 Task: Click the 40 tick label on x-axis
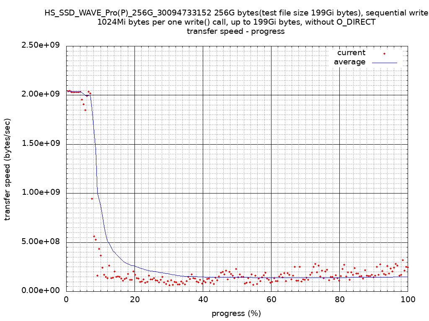[203, 299]
